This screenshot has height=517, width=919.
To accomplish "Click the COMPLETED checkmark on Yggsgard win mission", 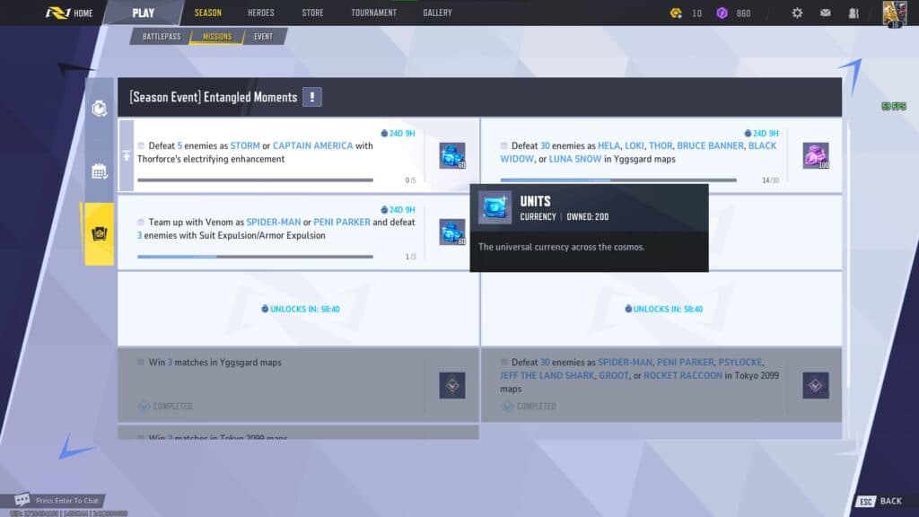I will (143, 406).
